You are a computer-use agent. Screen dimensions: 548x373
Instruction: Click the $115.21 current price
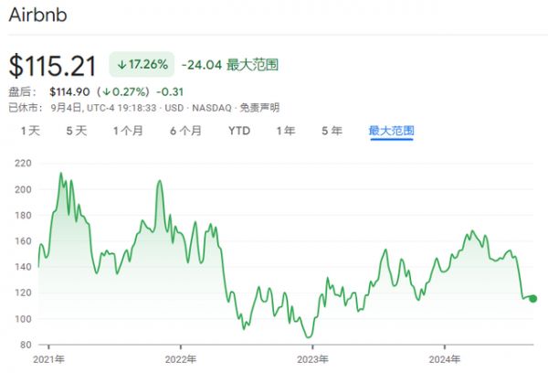pyautogui.click(x=53, y=65)
